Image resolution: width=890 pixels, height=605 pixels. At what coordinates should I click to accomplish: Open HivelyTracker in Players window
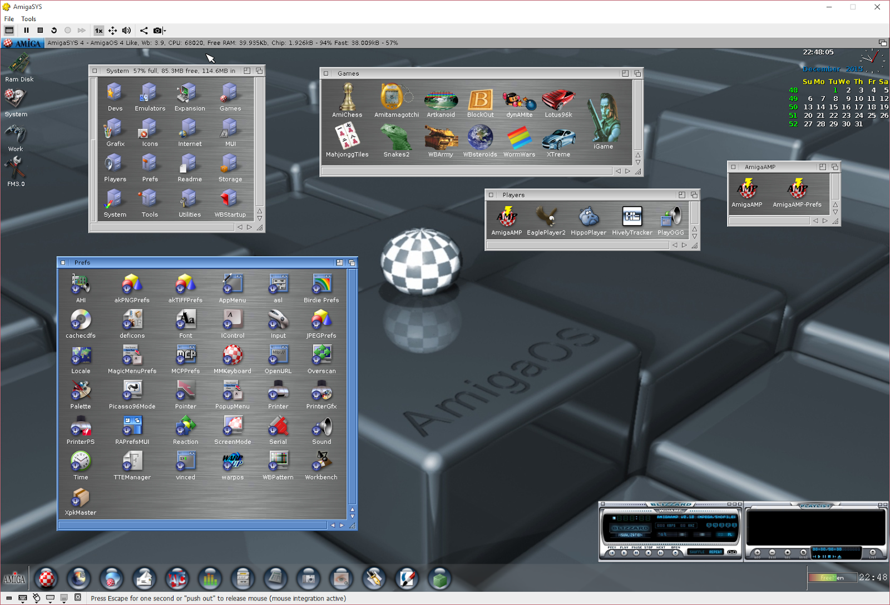pyautogui.click(x=632, y=221)
